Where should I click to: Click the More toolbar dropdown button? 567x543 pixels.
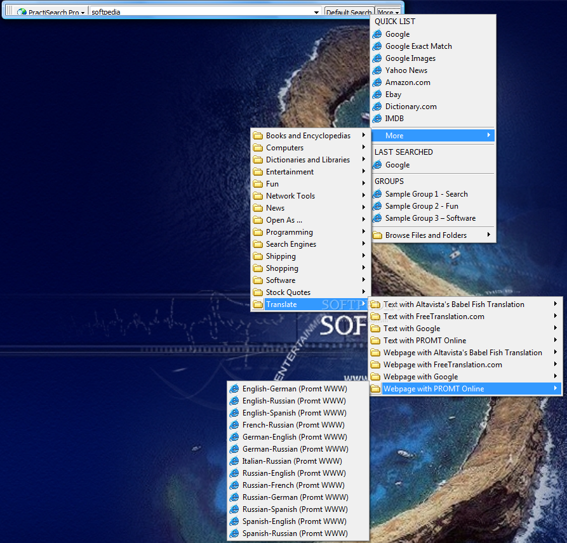[x=388, y=12]
